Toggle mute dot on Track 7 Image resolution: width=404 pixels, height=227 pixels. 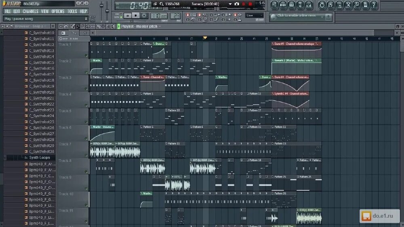[86, 155]
